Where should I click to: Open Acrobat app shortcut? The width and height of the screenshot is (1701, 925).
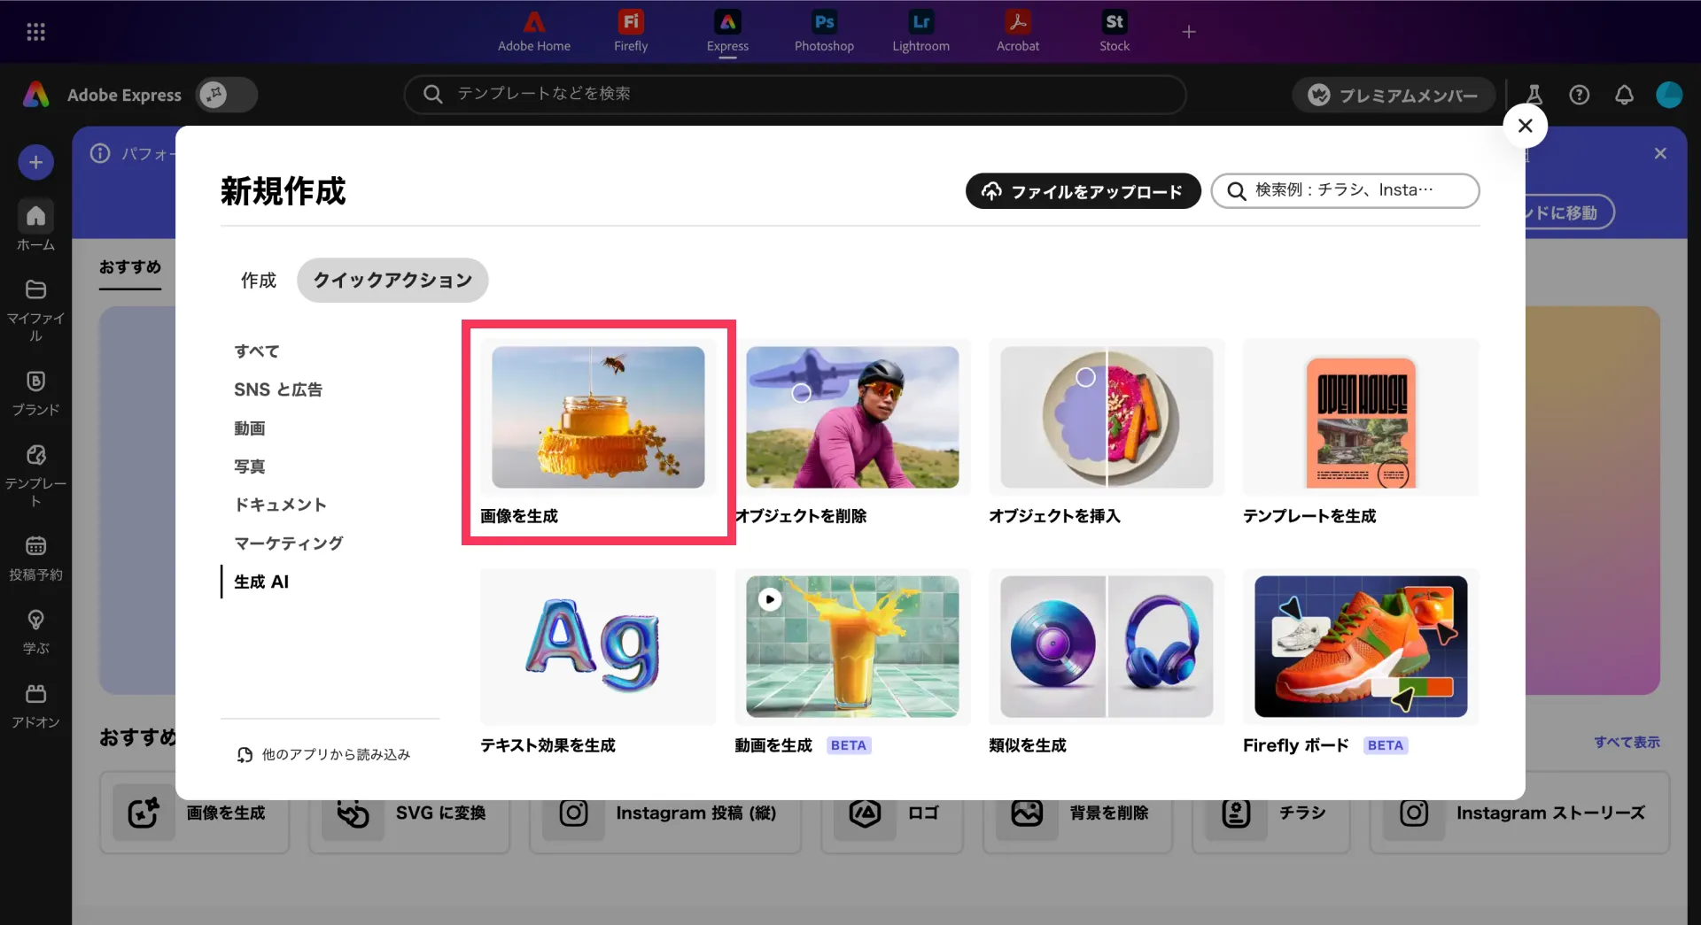click(x=1017, y=31)
